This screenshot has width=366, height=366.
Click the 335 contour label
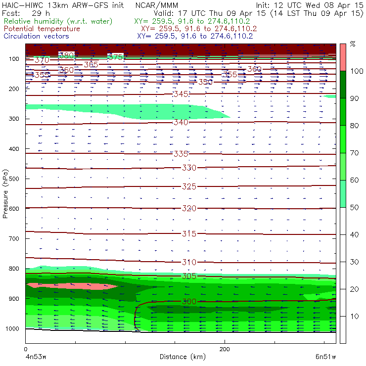click(181, 154)
